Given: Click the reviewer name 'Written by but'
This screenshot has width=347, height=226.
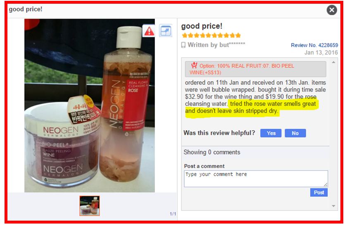Looking at the screenshot, I should point(216,45).
